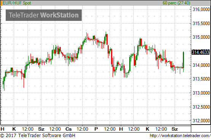Select the 315,5000 price axis label
This screenshot has height=139, width=211.
point(201,24)
